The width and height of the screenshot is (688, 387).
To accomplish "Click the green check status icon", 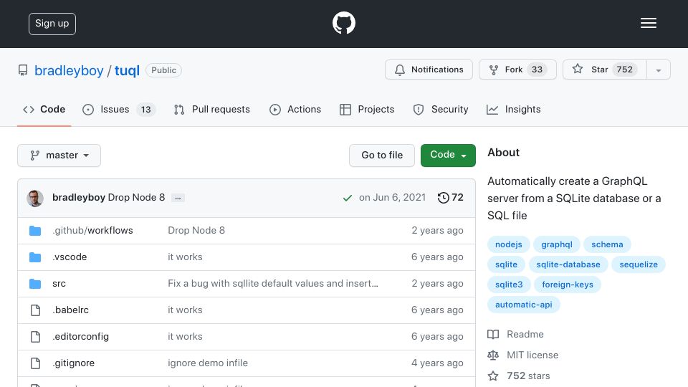I will coord(347,198).
